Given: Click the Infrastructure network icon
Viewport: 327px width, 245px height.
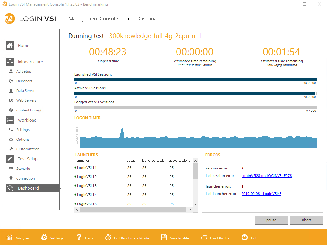Looking at the screenshot, I should click(x=10, y=62).
